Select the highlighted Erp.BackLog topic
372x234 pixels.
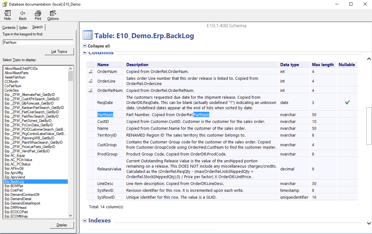pyautogui.click(x=36, y=182)
